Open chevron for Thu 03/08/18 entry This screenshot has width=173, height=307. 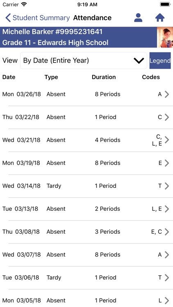pos(167,232)
